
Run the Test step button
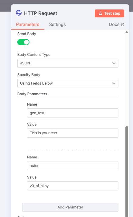pos(109,13)
